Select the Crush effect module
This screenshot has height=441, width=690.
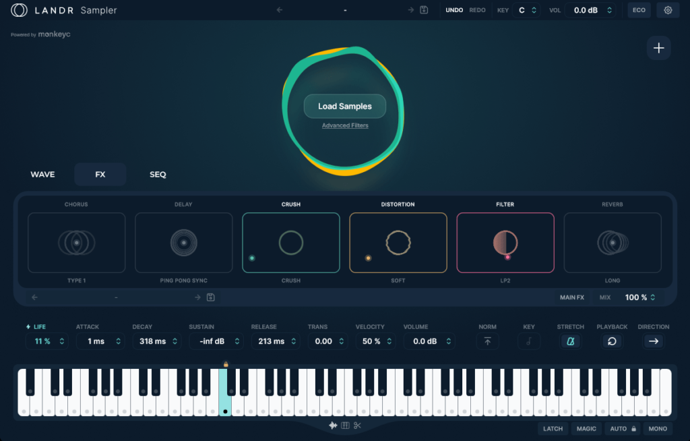(291, 243)
